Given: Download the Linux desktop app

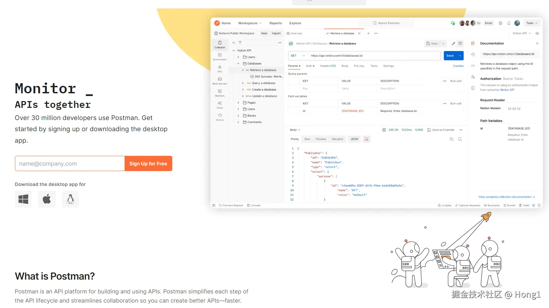Looking at the screenshot, I should pyautogui.click(x=70, y=199).
